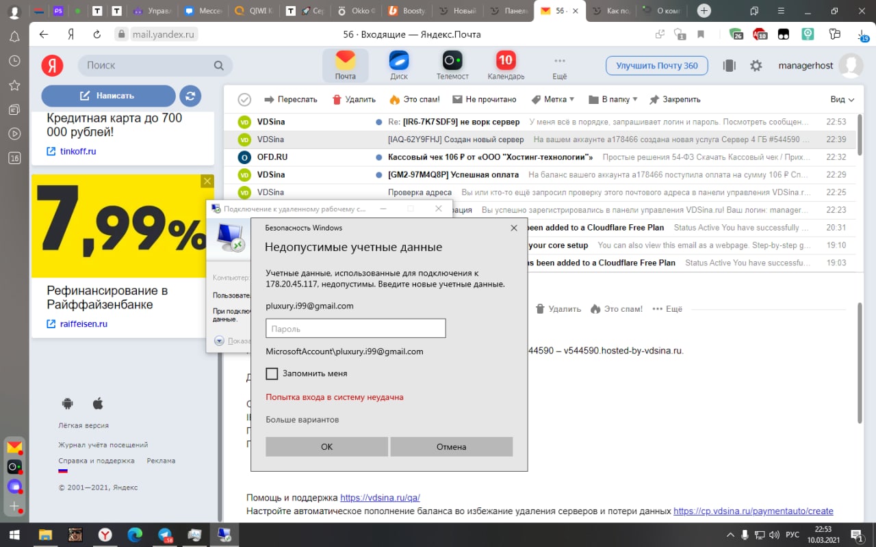This screenshot has width=876, height=547.
Task: Open mail settings gear icon
Action: tap(756, 66)
